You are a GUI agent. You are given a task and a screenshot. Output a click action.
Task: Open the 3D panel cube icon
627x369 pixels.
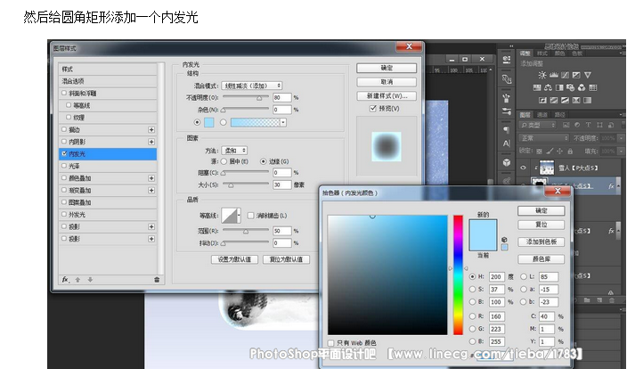point(507,162)
